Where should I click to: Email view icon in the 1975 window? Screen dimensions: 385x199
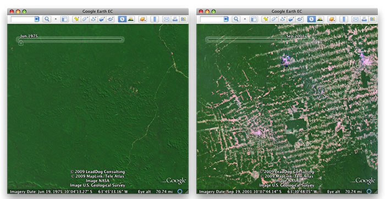click(167, 19)
